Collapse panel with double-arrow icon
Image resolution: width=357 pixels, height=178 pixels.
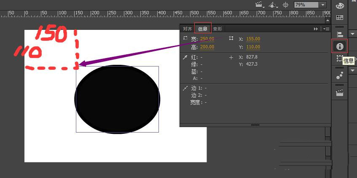click(x=316, y=29)
